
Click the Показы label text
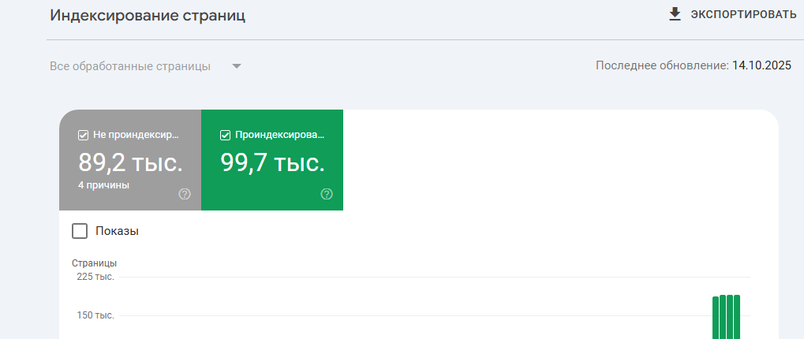tap(117, 231)
